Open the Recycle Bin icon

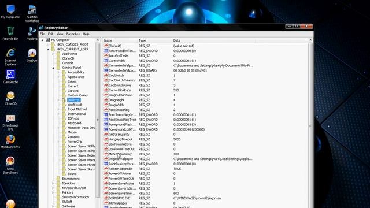pyautogui.click(x=10, y=34)
